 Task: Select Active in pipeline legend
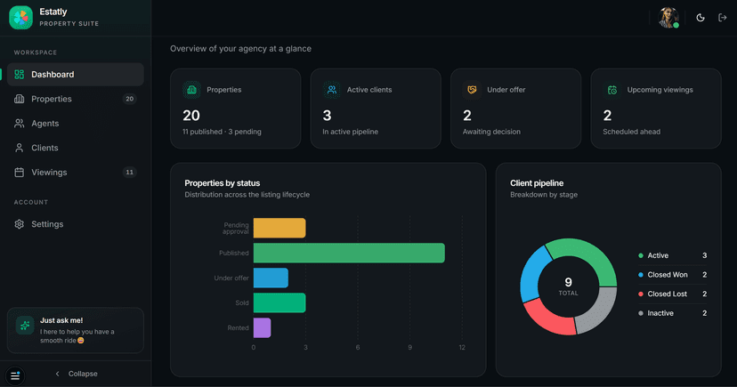pyautogui.click(x=673, y=255)
